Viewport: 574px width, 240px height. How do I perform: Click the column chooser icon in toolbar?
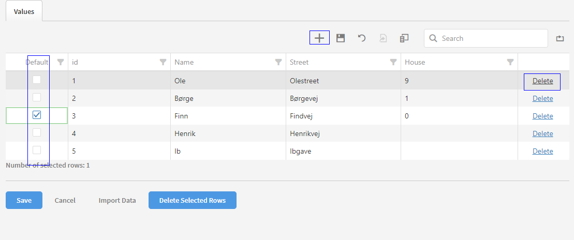click(x=404, y=38)
